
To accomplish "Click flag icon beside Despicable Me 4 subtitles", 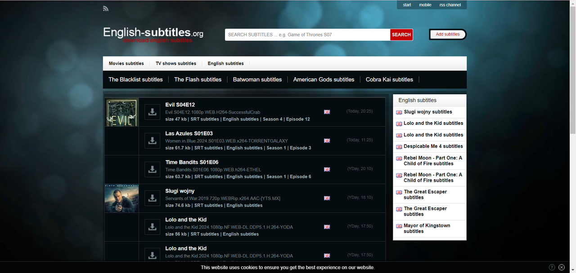I will point(399,147).
